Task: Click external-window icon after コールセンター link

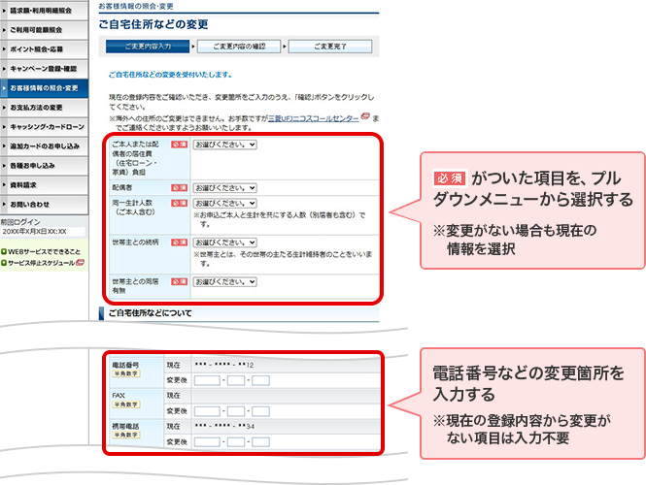Action: (365, 116)
